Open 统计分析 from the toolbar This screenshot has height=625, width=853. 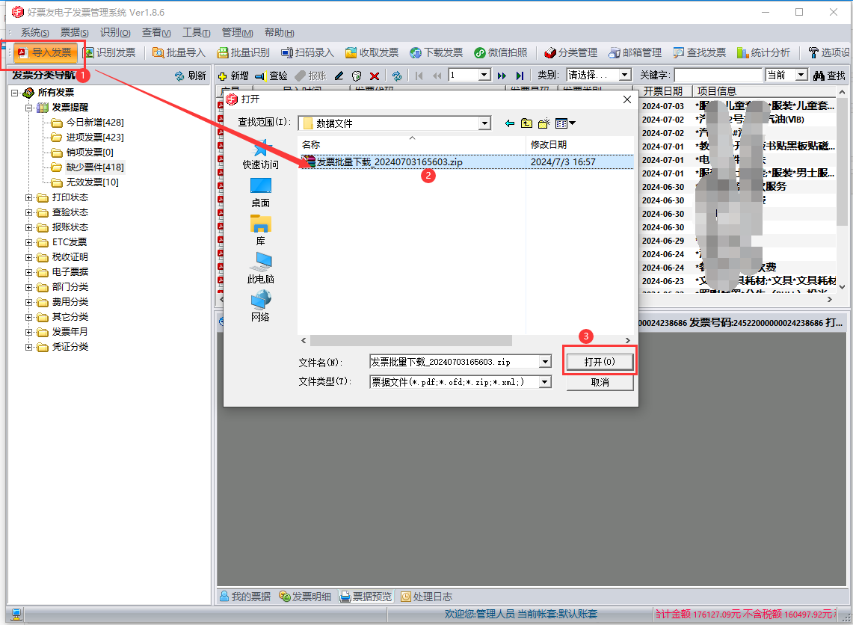click(x=763, y=53)
